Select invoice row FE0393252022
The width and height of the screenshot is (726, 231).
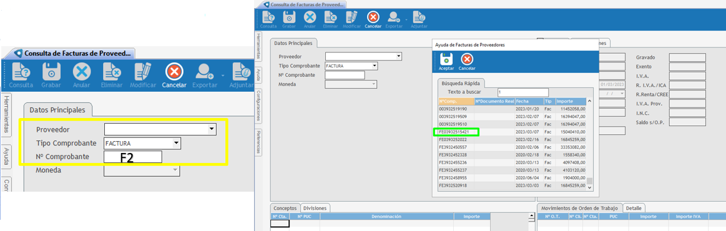pyautogui.click(x=512, y=139)
